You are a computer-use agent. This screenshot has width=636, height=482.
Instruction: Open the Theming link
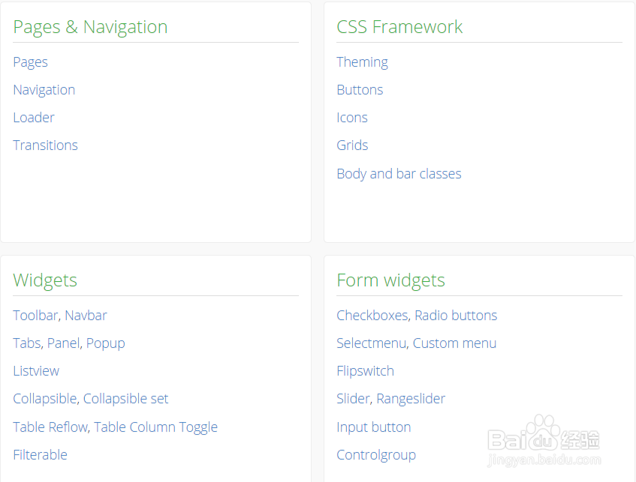pyautogui.click(x=363, y=61)
